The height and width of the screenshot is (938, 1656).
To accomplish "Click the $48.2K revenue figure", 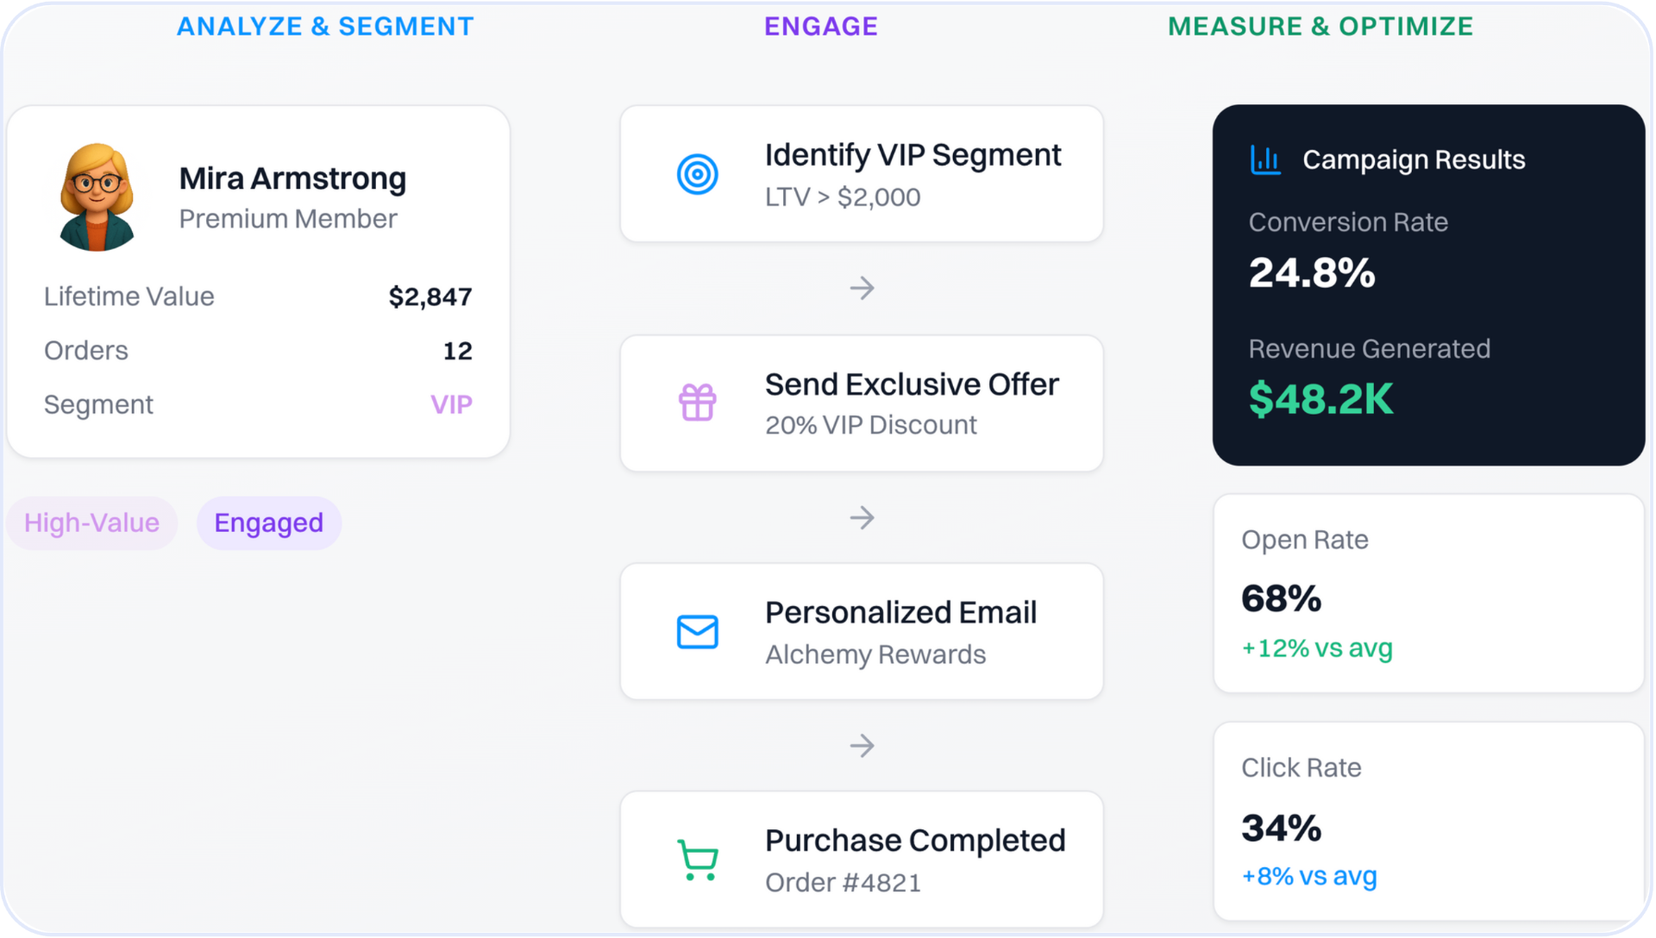I will click(1320, 399).
